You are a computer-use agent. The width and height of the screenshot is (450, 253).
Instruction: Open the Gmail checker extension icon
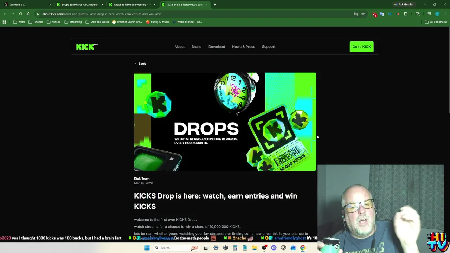point(374,14)
